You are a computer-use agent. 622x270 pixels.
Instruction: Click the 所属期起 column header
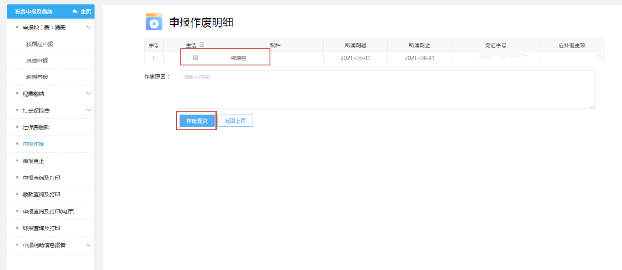355,45
